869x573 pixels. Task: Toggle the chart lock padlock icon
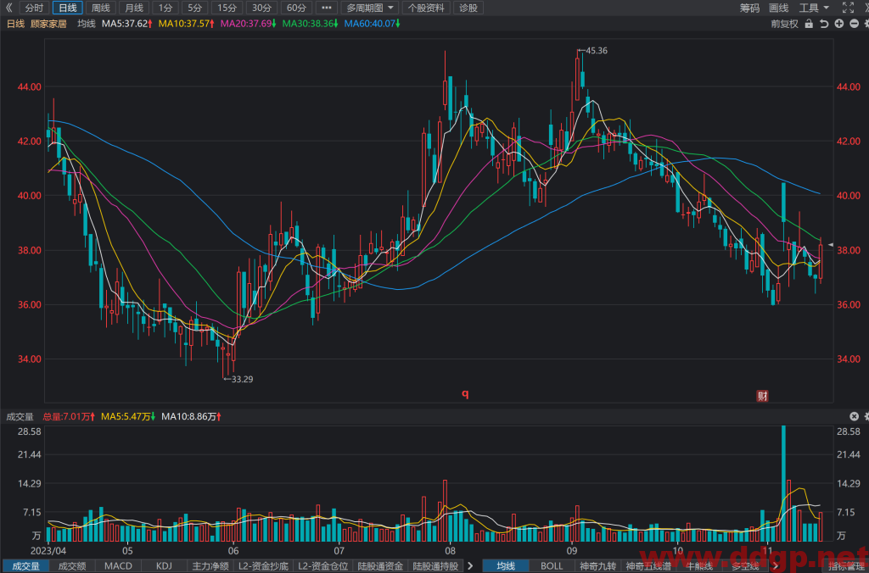pos(809,24)
